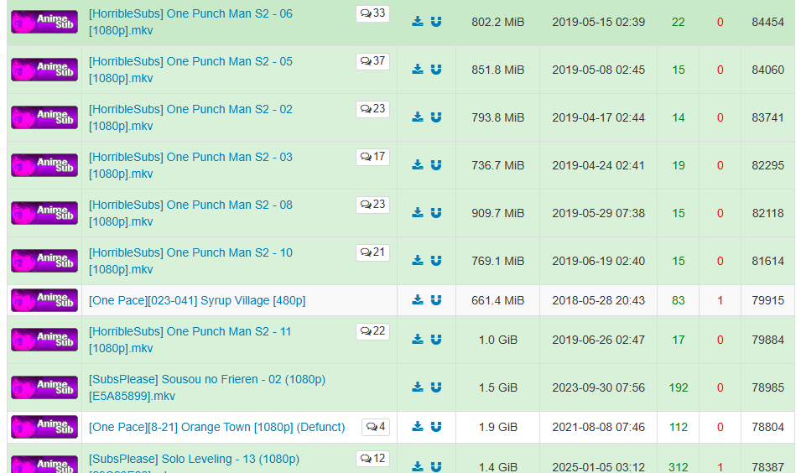Click Anime Sub category icon for One Punch Man S2 - 06
This screenshot has height=473, width=801.
(x=44, y=22)
